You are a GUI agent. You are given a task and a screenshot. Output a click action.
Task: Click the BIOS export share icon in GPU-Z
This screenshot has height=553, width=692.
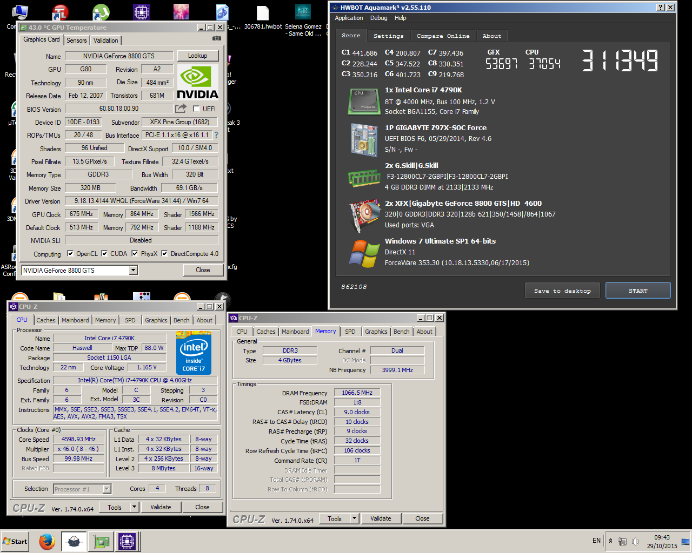point(181,109)
